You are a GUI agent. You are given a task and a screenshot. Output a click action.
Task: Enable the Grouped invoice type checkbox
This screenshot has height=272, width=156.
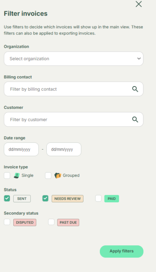click(48, 175)
